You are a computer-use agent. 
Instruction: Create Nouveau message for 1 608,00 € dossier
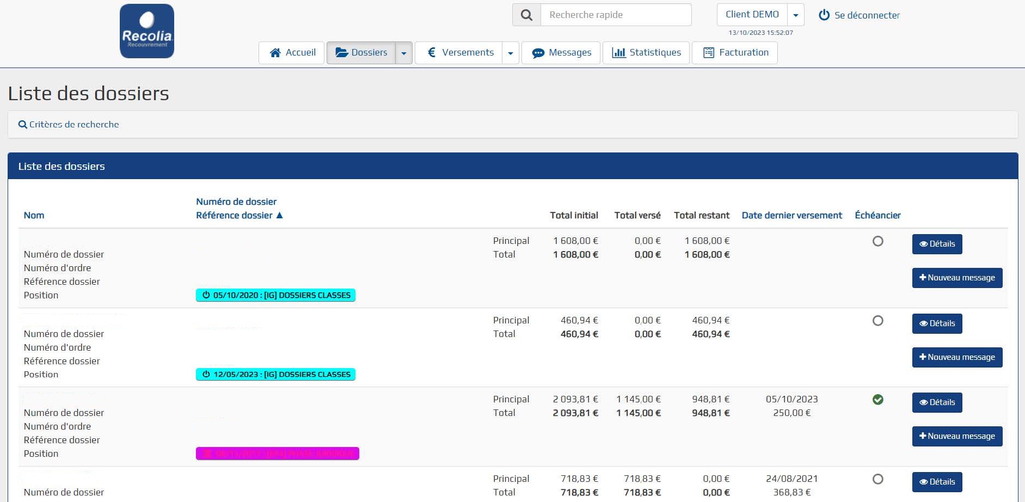pos(958,278)
